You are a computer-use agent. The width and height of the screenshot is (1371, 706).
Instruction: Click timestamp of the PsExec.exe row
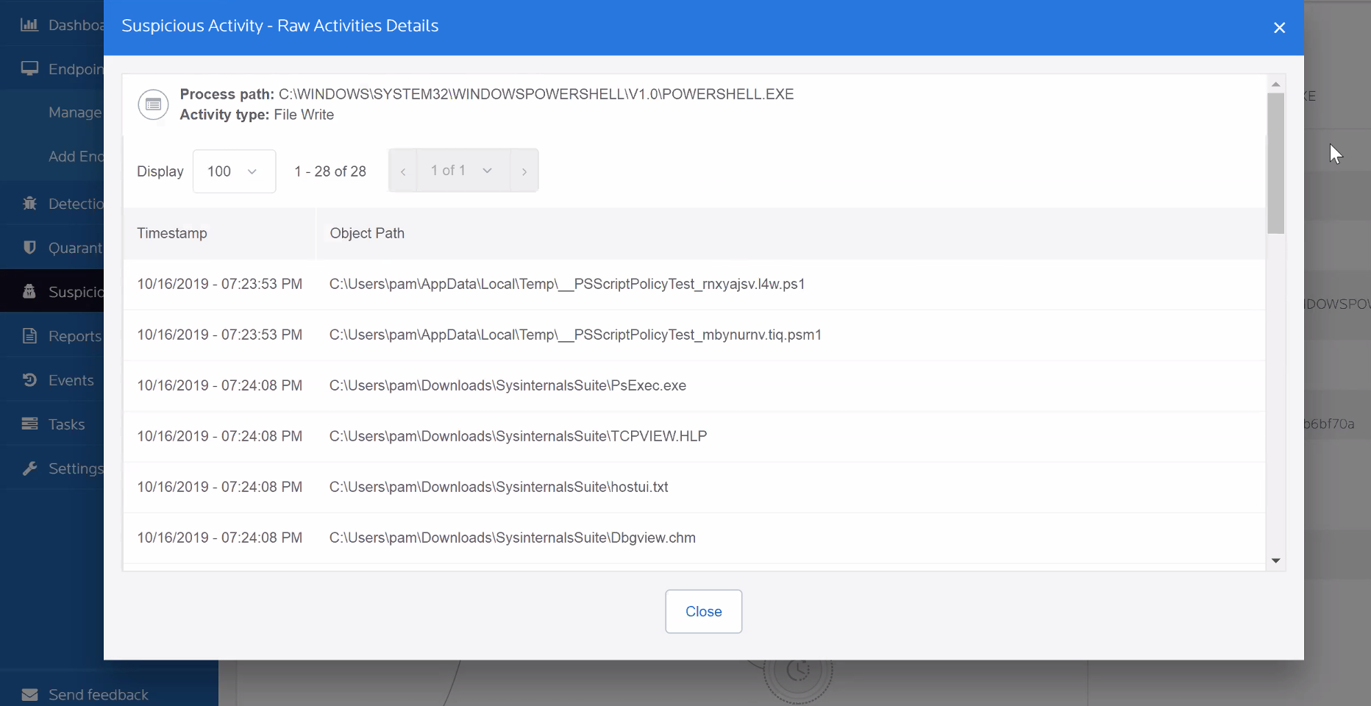(x=219, y=385)
